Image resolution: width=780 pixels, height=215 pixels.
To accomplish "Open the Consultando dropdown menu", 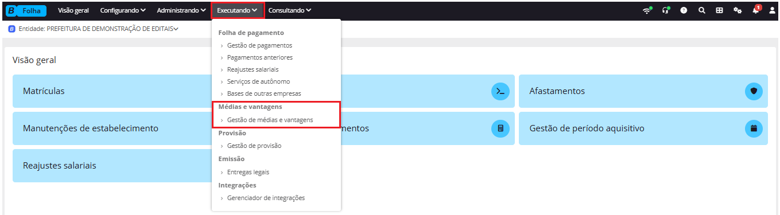I will coord(290,10).
